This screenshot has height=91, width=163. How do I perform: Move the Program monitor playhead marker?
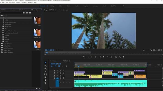pos(47,53)
